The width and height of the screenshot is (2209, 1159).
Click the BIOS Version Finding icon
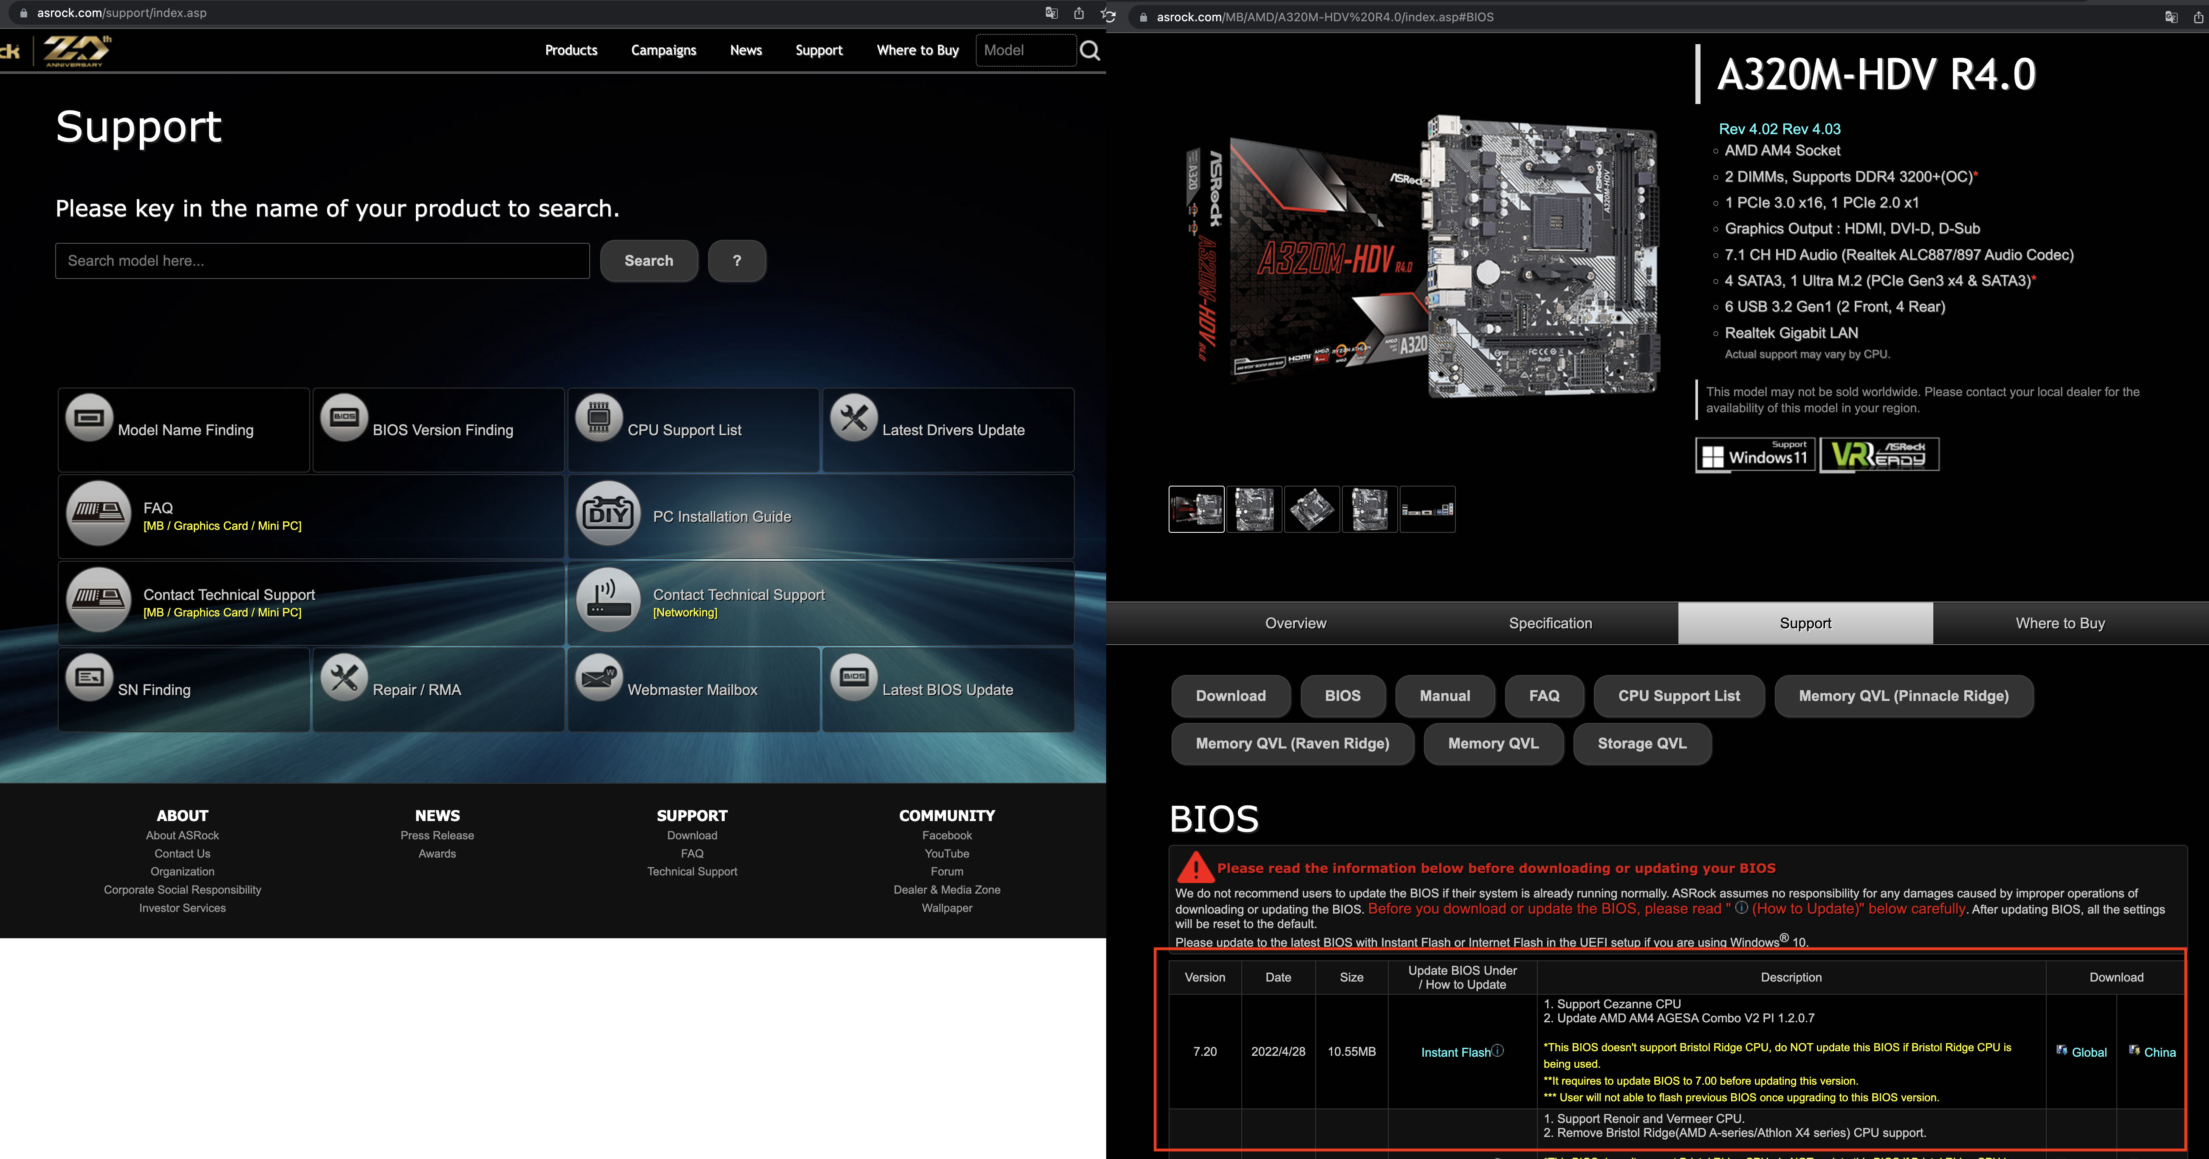pos(344,418)
